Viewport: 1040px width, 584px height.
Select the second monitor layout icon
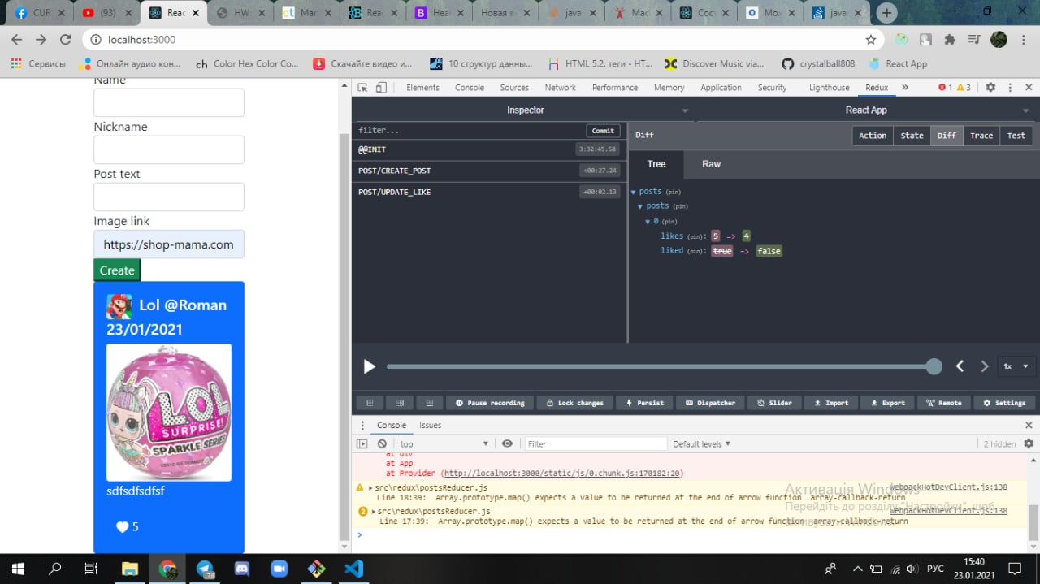click(400, 403)
